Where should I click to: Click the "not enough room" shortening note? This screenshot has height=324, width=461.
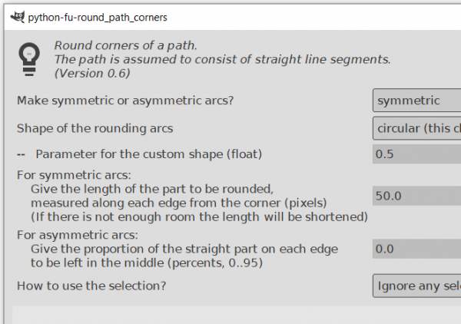[199, 217]
